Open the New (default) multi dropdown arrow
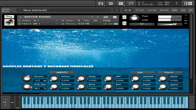Viewport: 196px width, 110px height. click(20, 10)
